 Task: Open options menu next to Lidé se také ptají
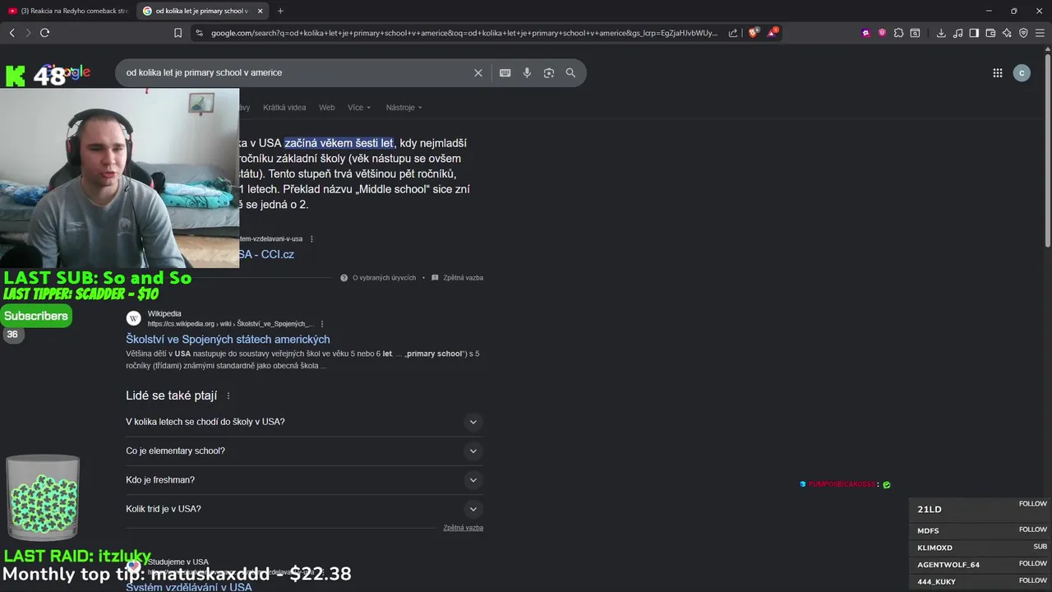tap(228, 395)
